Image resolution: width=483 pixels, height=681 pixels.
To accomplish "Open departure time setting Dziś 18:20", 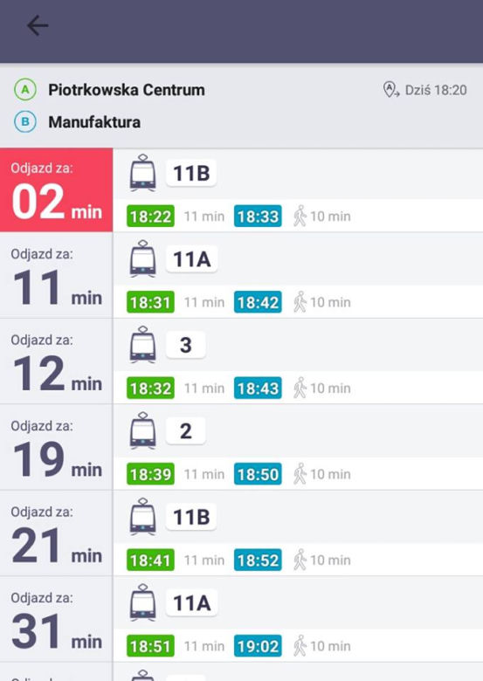I will [424, 90].
